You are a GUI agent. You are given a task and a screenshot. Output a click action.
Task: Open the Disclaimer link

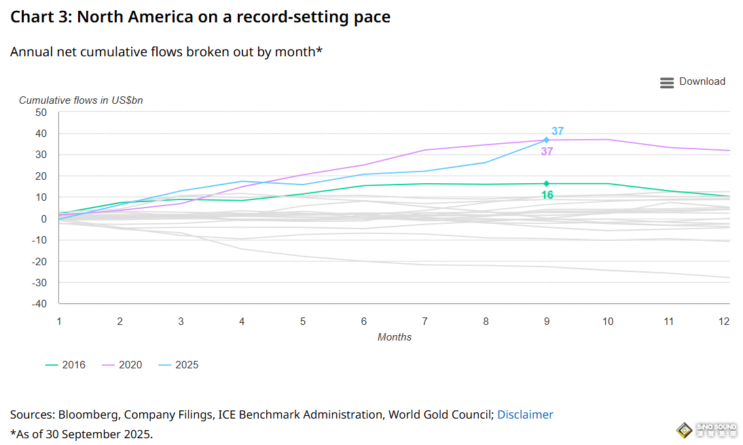tap(525, 414)
